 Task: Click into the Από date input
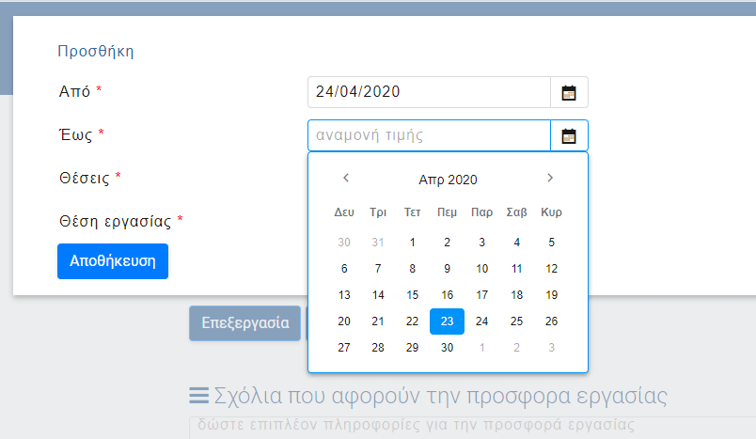pyautogui.click(x=429, y=92)
